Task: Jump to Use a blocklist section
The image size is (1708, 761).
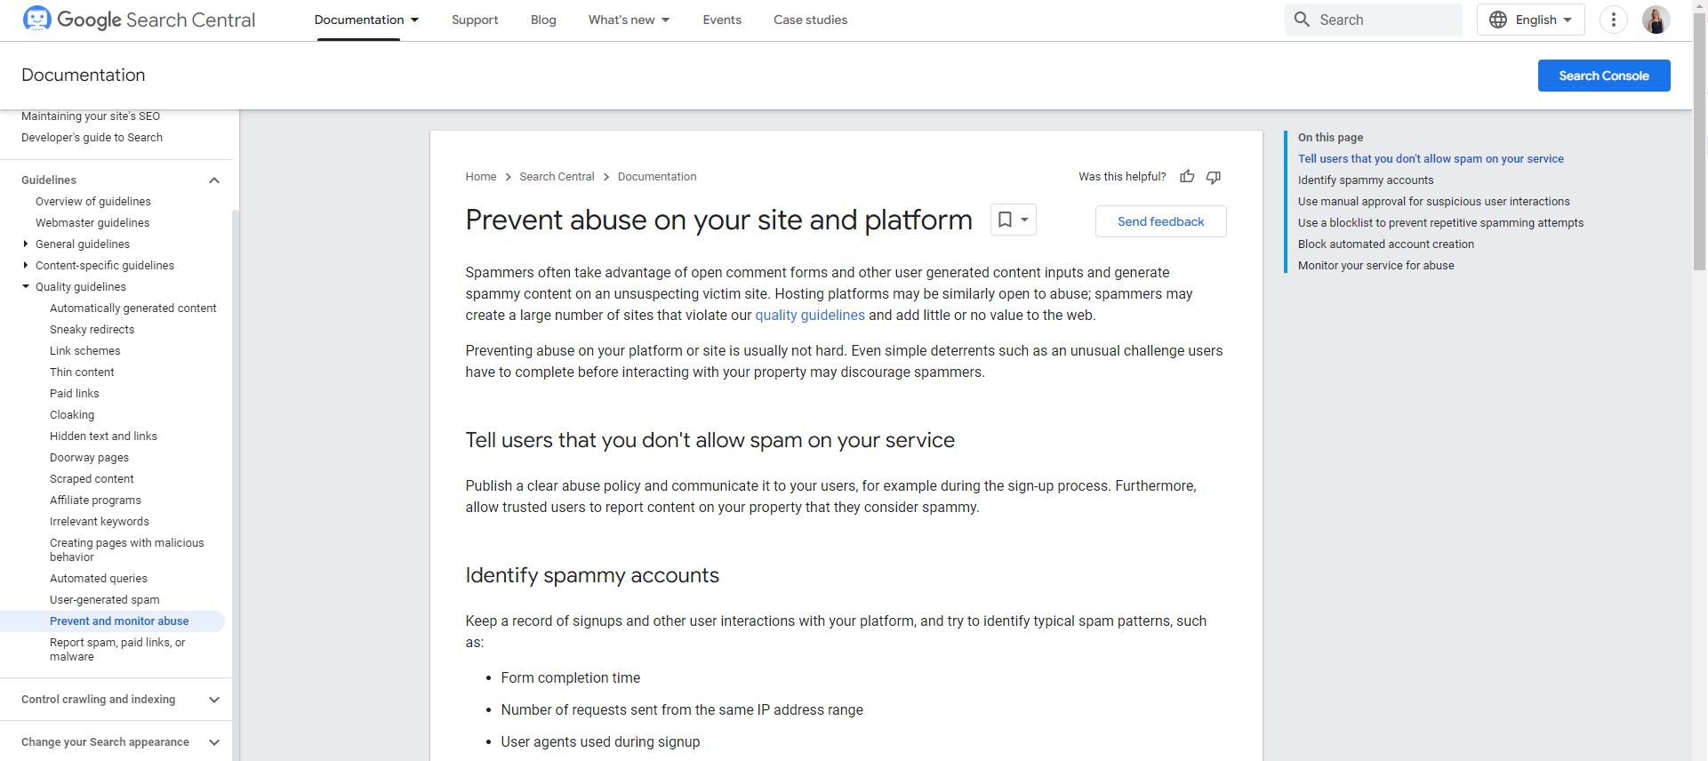Action: pos(1440,223)
